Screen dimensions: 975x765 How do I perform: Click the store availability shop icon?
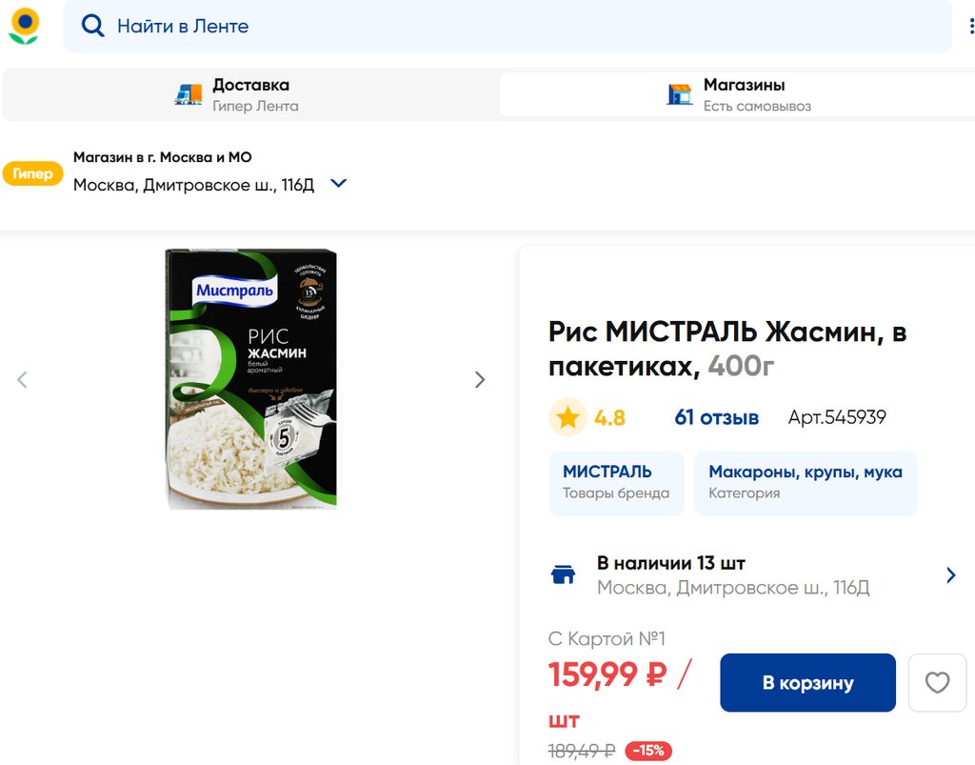click(564, 574)
